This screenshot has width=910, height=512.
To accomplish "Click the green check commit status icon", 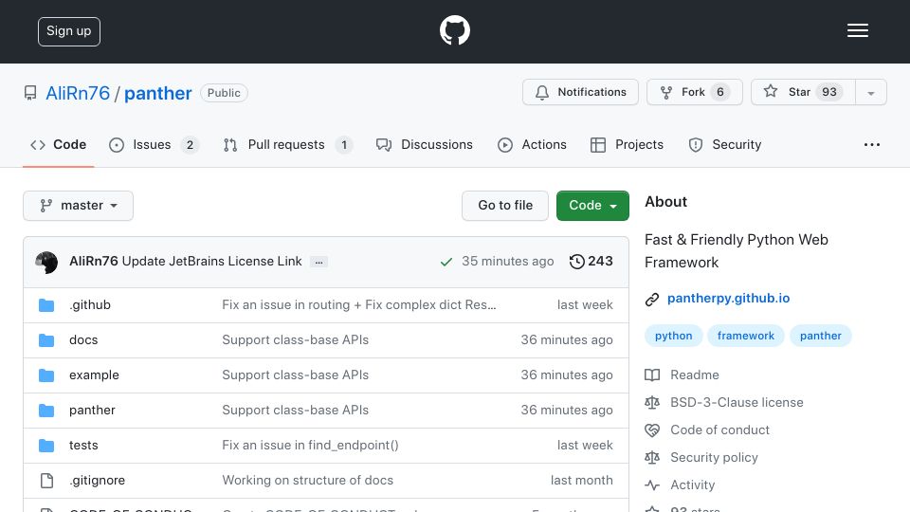I will point(446,262).
